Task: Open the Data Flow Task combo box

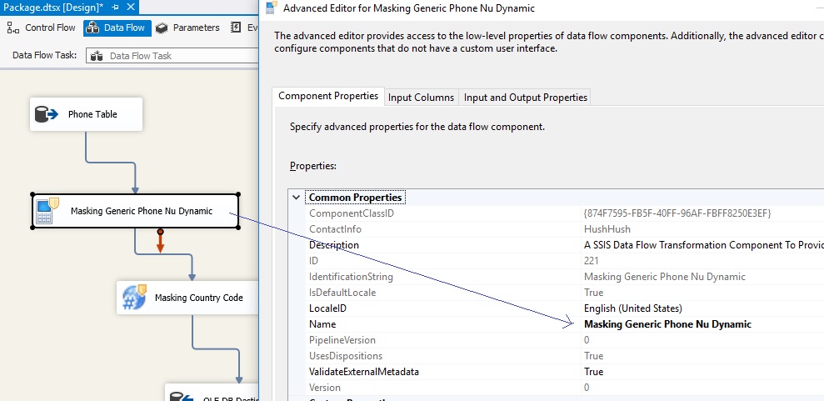Action: 172,56
